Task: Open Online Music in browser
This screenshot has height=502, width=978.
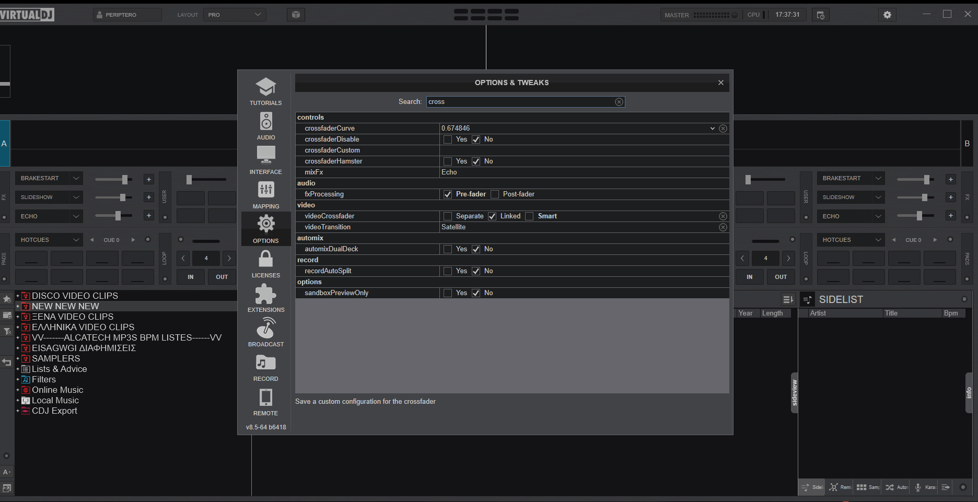Action: [57, 390]
